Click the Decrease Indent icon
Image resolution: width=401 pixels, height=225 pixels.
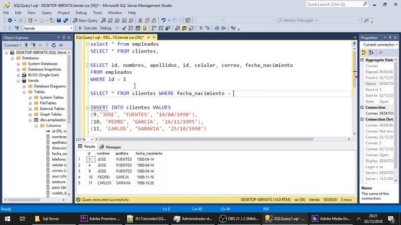(x=217, y=28)
